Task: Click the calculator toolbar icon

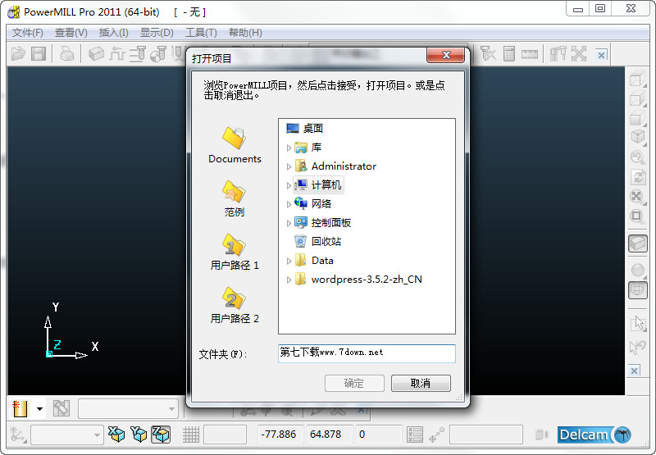Action: pyautogui.click(x=509, y=54)
